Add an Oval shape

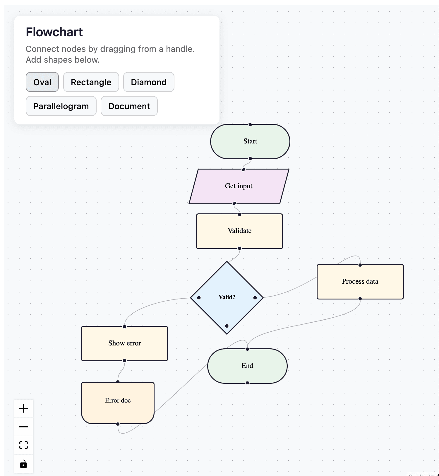point(42,82)
